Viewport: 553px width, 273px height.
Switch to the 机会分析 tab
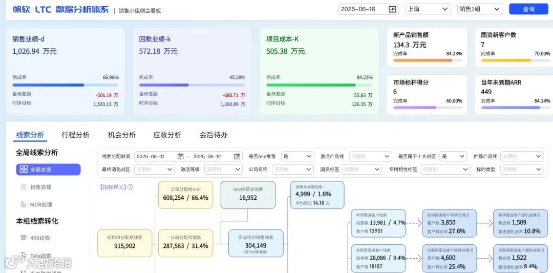[122, 135]
